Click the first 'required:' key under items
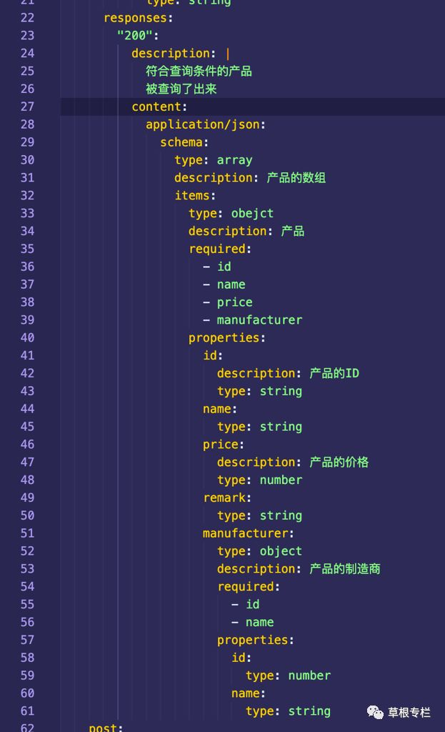Image resolution: width=445 pixels, height=732 pixels. 220,249
